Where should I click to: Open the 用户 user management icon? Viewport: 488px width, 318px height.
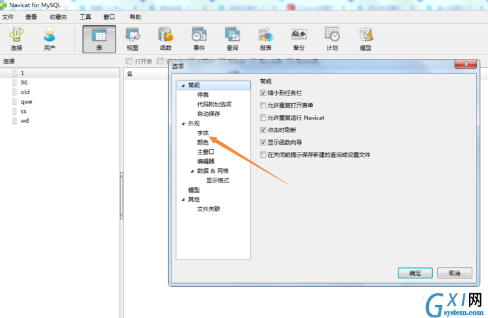(49, 39)
